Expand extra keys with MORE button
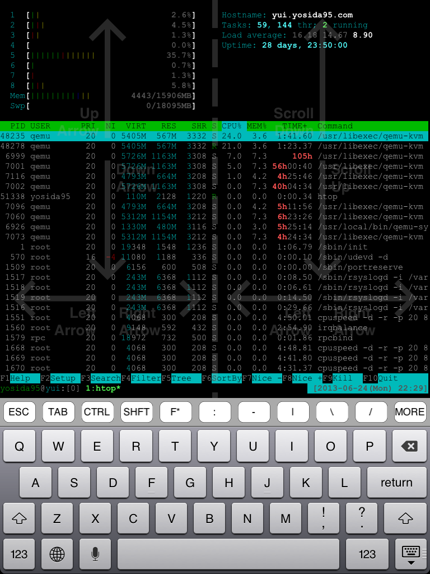430x574 pixels. tap(410, 412)
